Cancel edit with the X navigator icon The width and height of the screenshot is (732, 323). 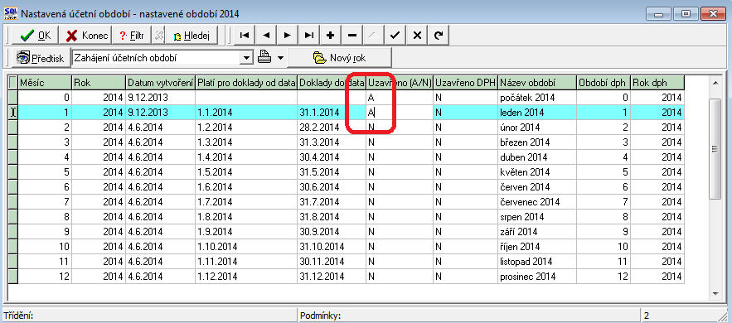(x=416, y=36)
